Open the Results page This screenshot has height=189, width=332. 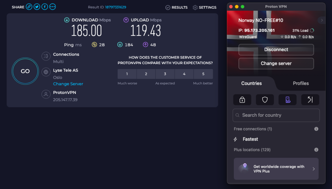[x=177, y=7]
